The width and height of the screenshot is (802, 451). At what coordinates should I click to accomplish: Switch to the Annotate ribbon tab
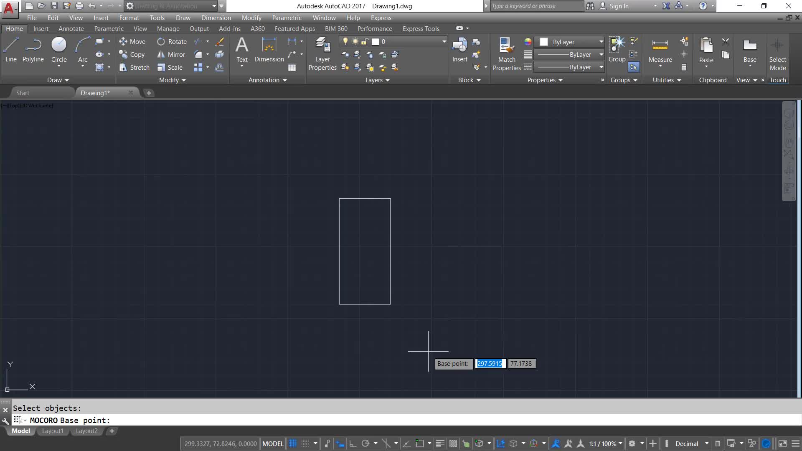[71, 28]
